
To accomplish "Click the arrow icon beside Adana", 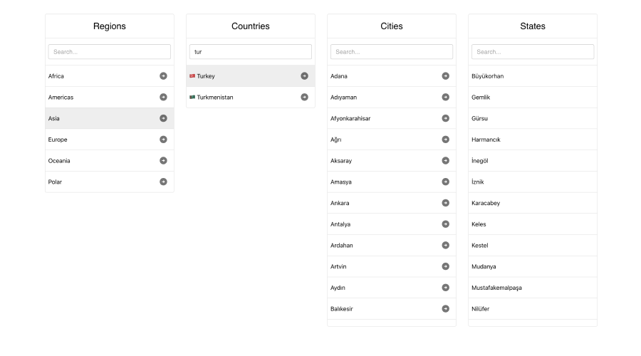I will pyautogui.click(x=445, y=76).
